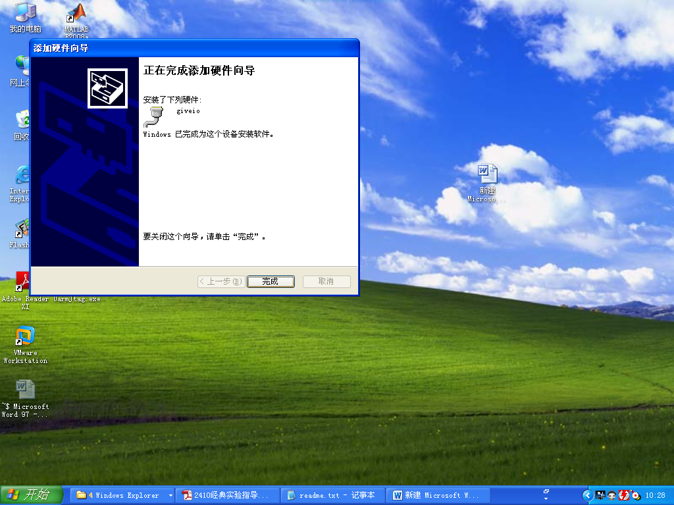Click the 上一步 back button
Image resolution: width=674 pixels, height=505 pixels.
221,281
